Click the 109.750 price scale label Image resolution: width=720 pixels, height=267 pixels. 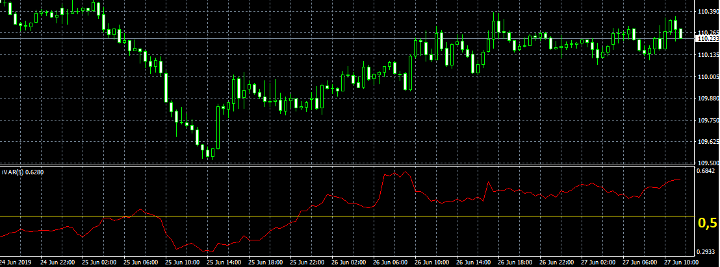pyautogui.click(x=706, y=121)
